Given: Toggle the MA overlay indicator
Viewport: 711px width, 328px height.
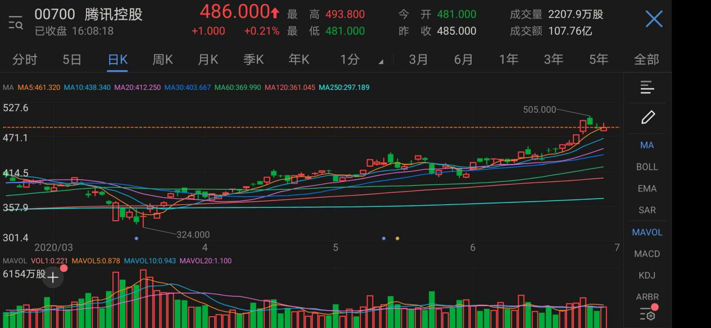Looking at the screenshot, I should pyautogui.click(x=647, y=145).
